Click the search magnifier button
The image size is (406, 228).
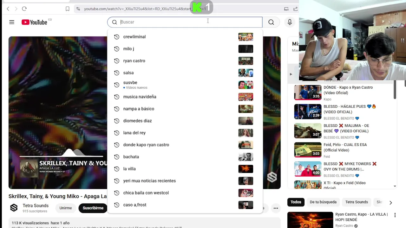[271, 22]
